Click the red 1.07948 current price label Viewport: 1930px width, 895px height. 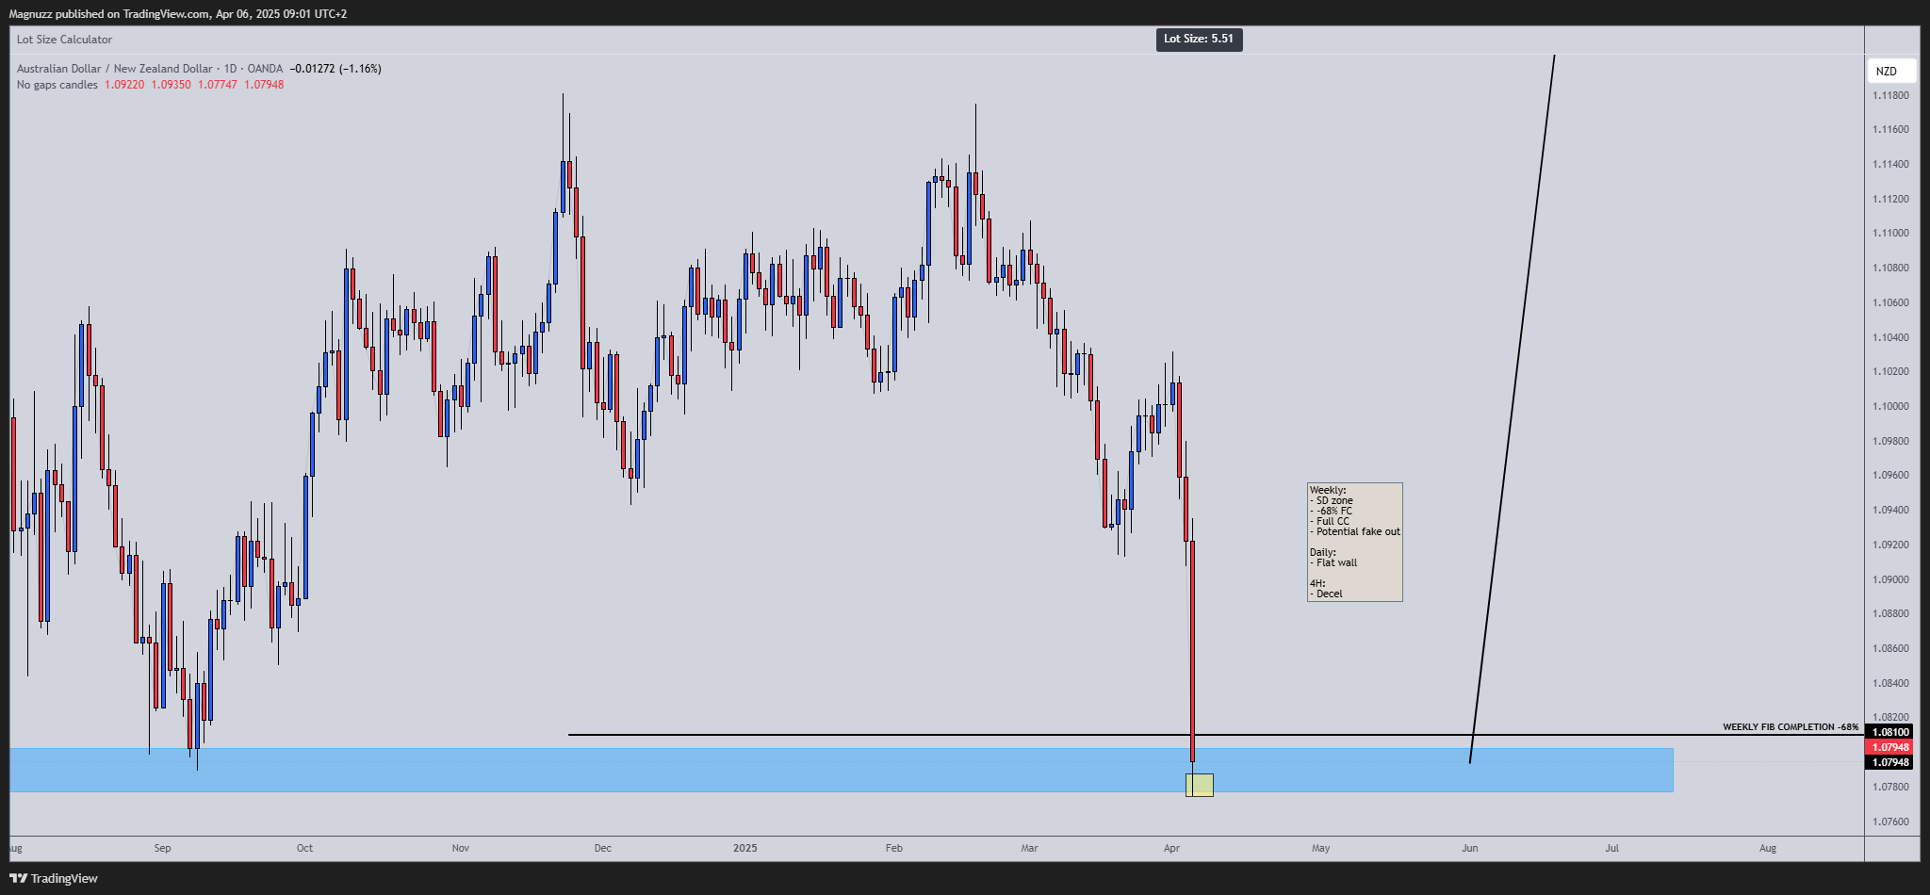click(1890, 747)
